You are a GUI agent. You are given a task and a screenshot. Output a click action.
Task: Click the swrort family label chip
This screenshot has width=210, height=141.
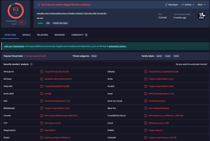(159, 56)
